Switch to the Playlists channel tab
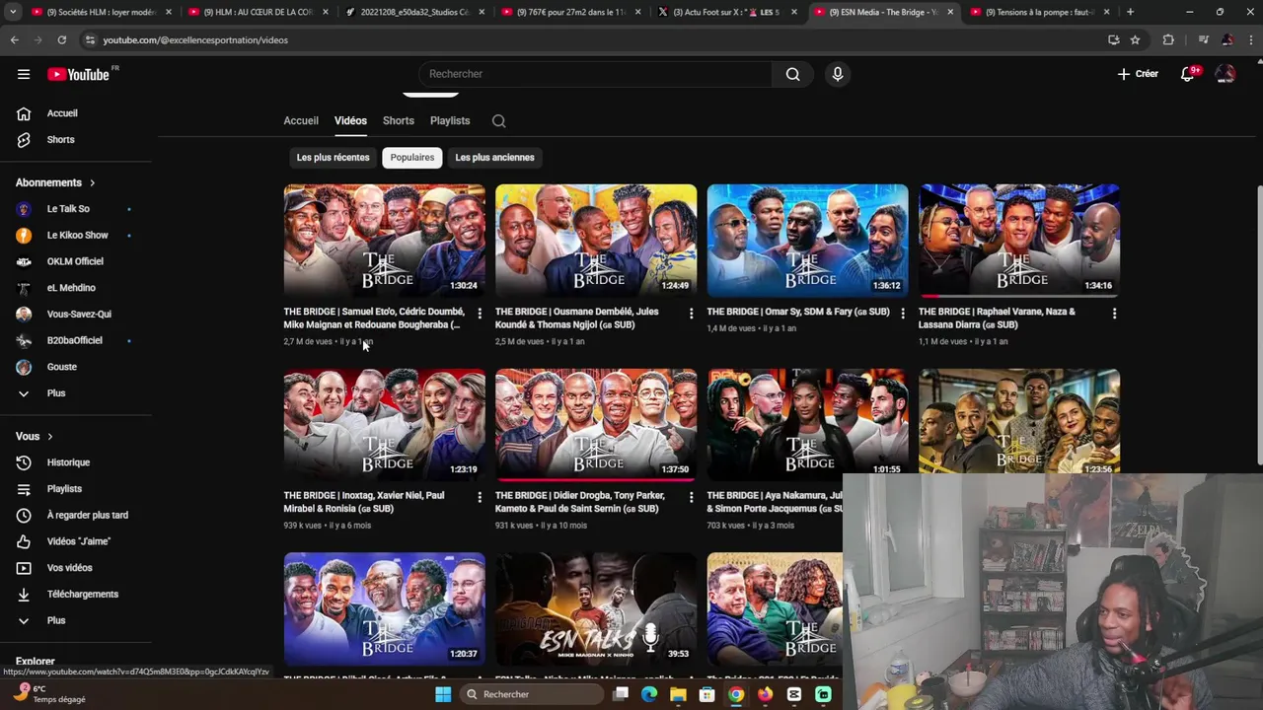This screenshot has height=710, width=1263. (x=450, y=120)
